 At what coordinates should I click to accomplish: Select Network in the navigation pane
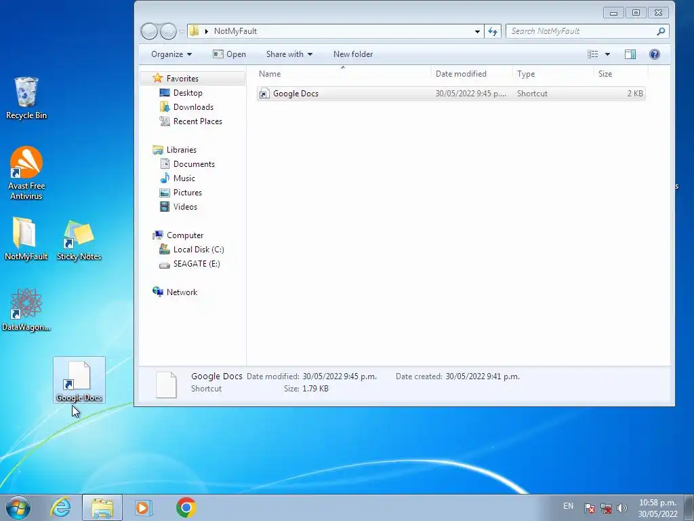coord(182,292)
